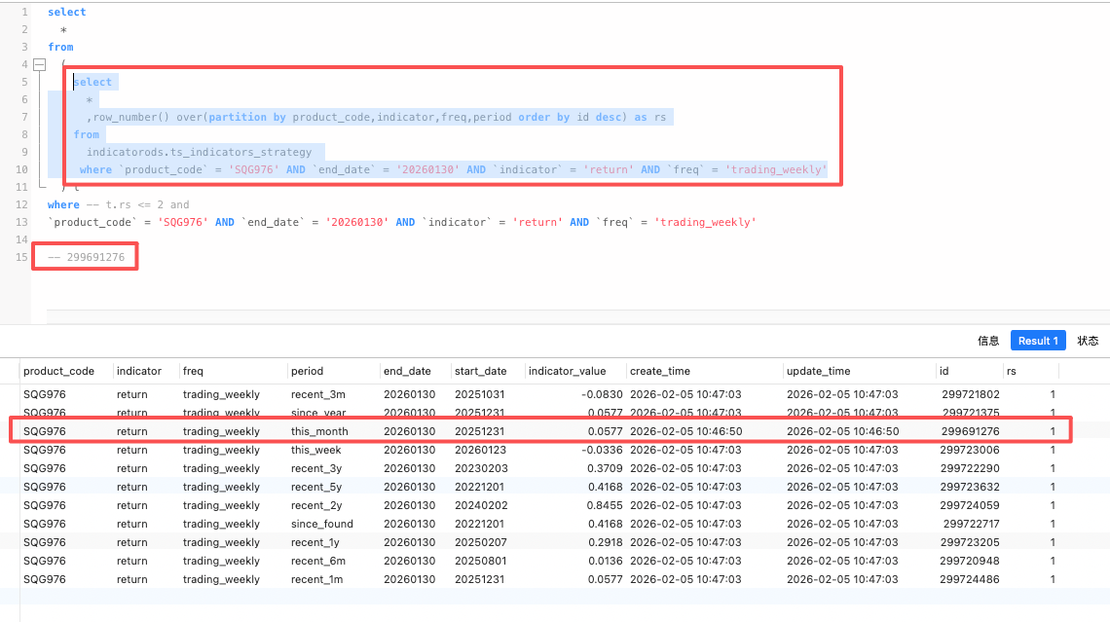
Task: Switch to the 信息 tab
Action: (x=988, y=341)
